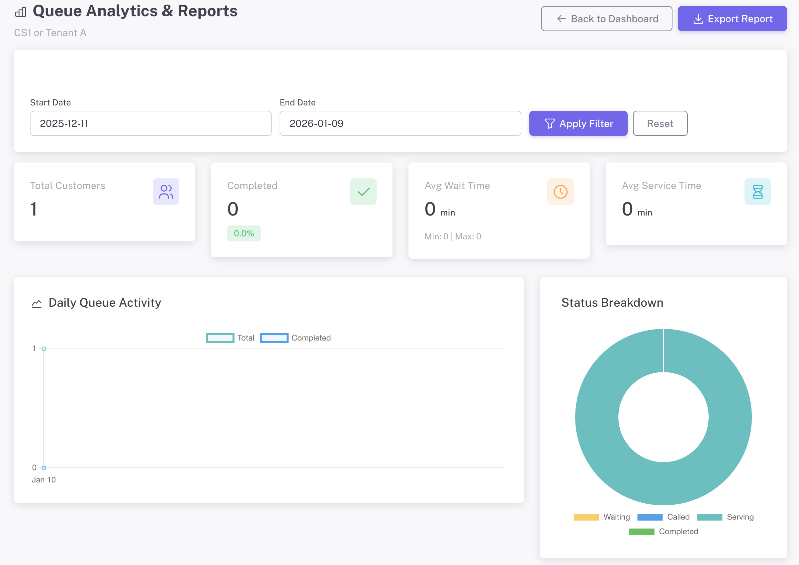Click the line chart icon beside Daily Queue Activity
The width and height of the screenshot is (799, 565).
click(37, 303)
